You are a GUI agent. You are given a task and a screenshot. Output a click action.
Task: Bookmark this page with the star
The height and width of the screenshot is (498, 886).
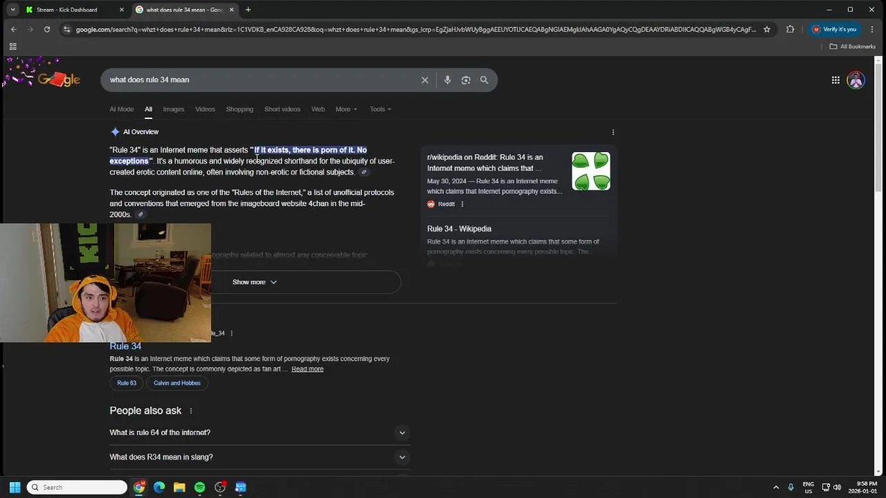(767, 29)
